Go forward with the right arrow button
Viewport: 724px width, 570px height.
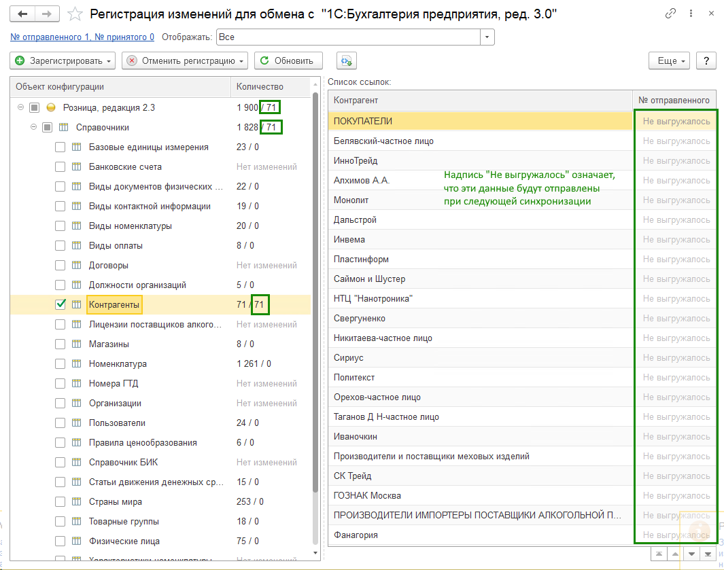click(47, 14)
